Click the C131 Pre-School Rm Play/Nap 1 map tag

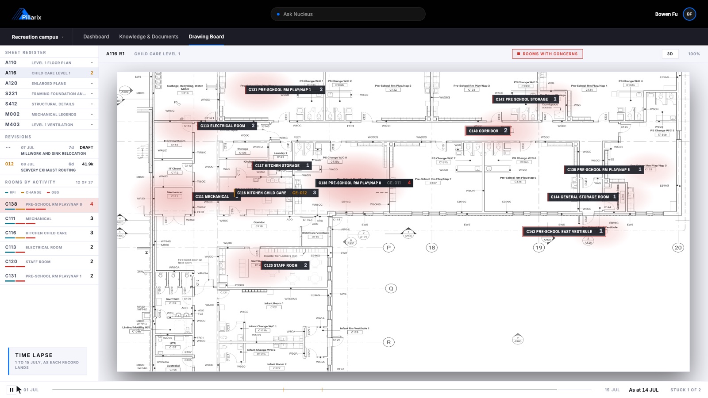point(285,89)
